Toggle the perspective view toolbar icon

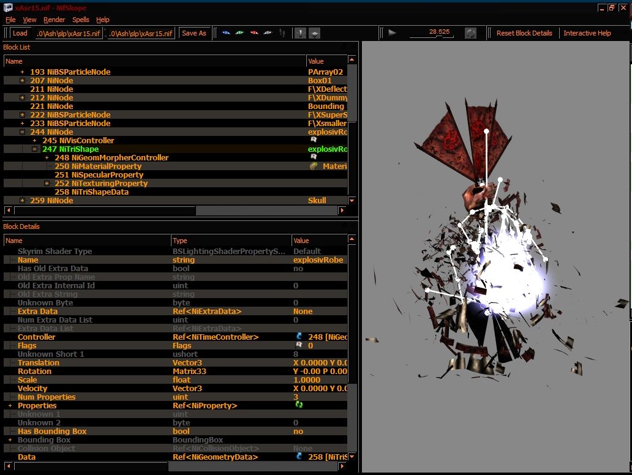tap(314, 33)
